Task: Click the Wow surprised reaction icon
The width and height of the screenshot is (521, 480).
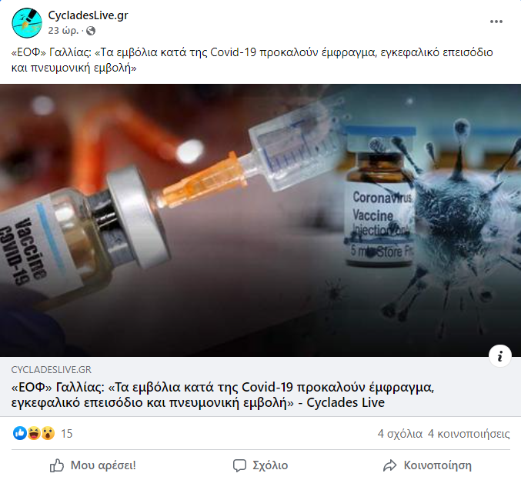Action: point(48,433)
